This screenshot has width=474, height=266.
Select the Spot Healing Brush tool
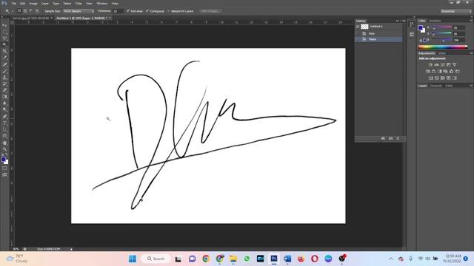(4, 64)
